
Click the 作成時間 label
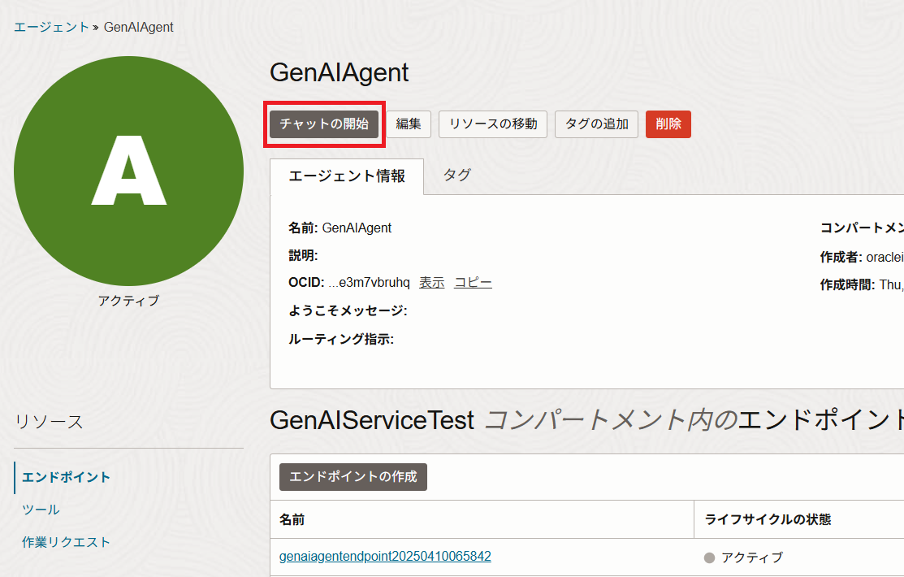(847, 284)
